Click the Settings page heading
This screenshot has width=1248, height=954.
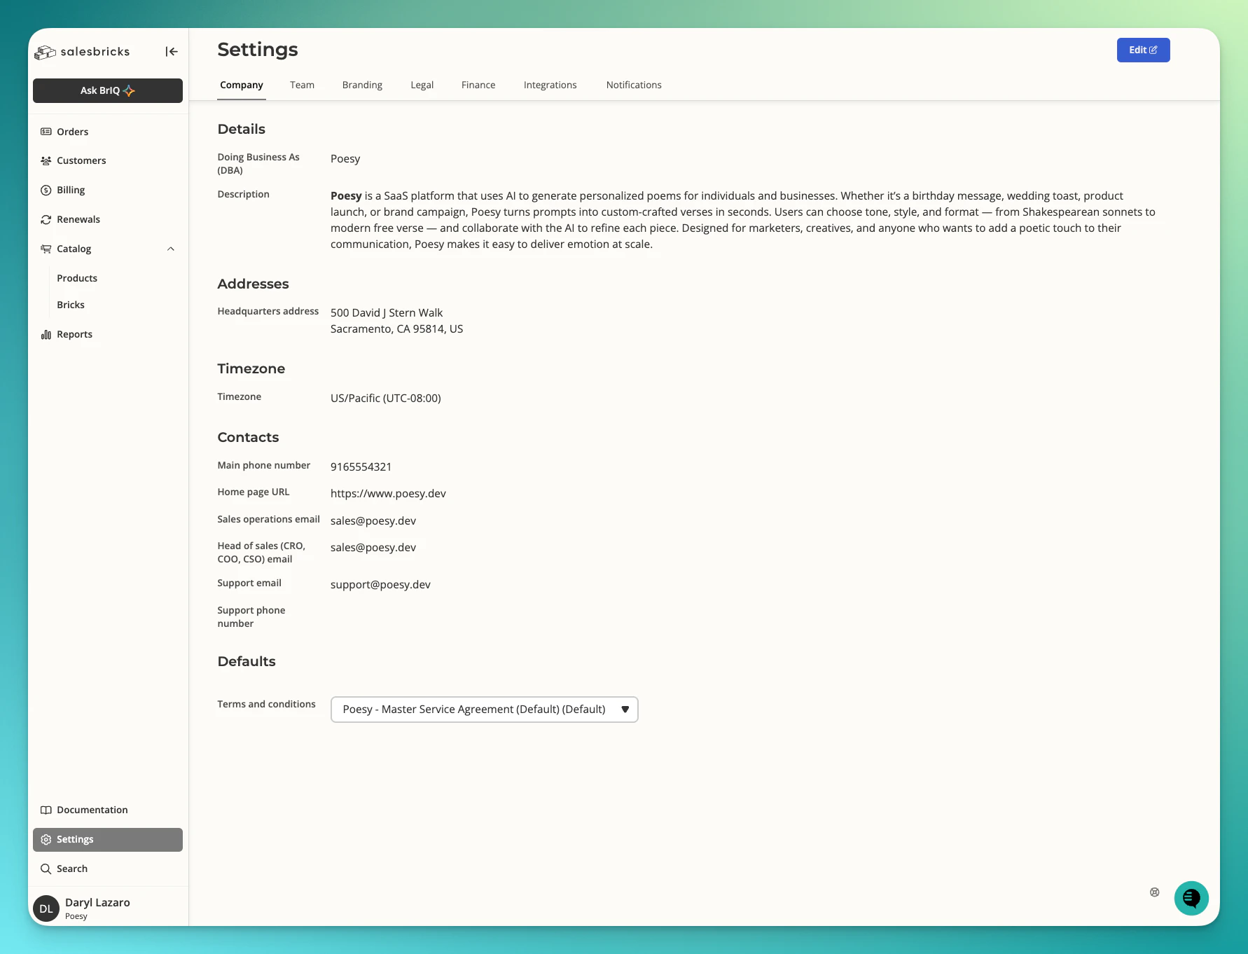click(x=258, y=50)
